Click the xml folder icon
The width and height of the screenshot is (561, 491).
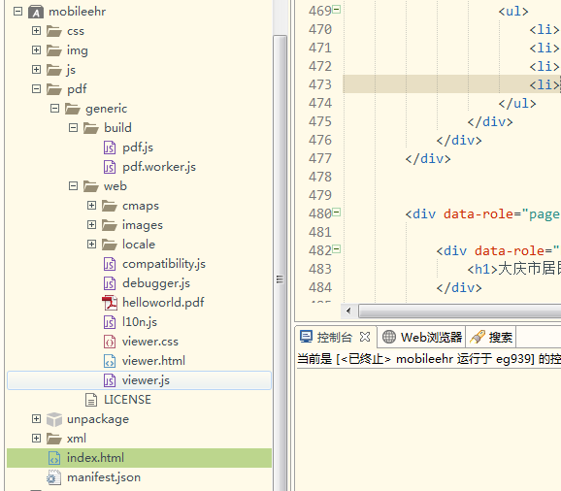54,439
